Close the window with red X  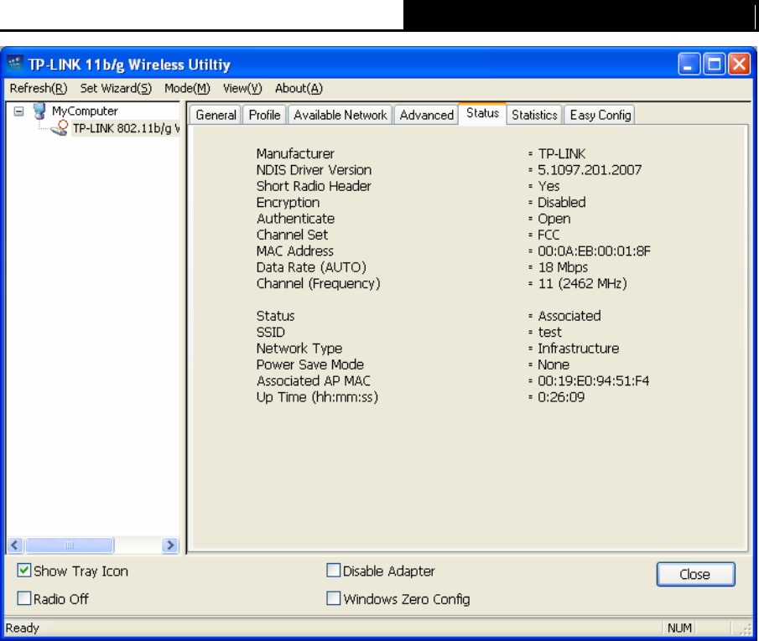[x=739, y=64]
